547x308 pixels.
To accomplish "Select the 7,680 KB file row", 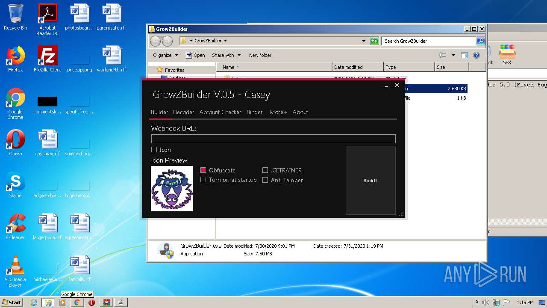I will coord(437,89).
